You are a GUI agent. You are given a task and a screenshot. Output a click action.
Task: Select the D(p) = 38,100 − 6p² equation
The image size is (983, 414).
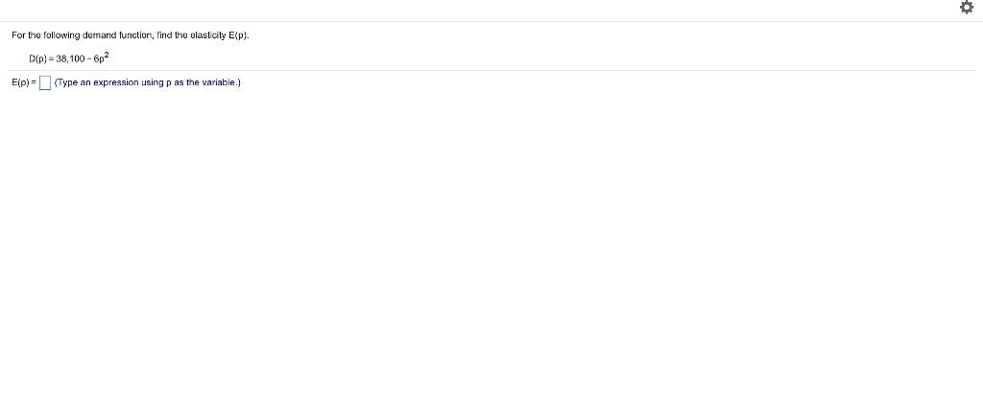click(69, 58)
